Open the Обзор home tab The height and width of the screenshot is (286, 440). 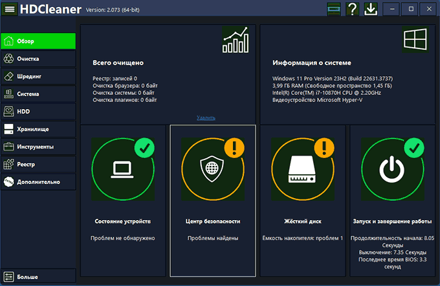point(38,41)
